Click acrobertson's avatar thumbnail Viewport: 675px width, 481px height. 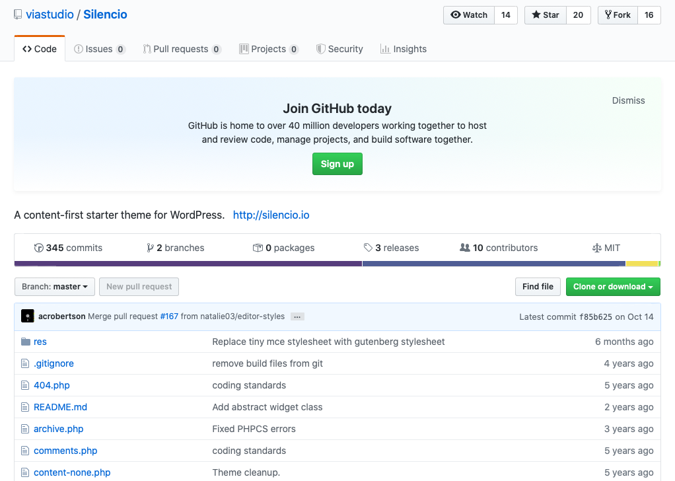[x=28, y=316]
